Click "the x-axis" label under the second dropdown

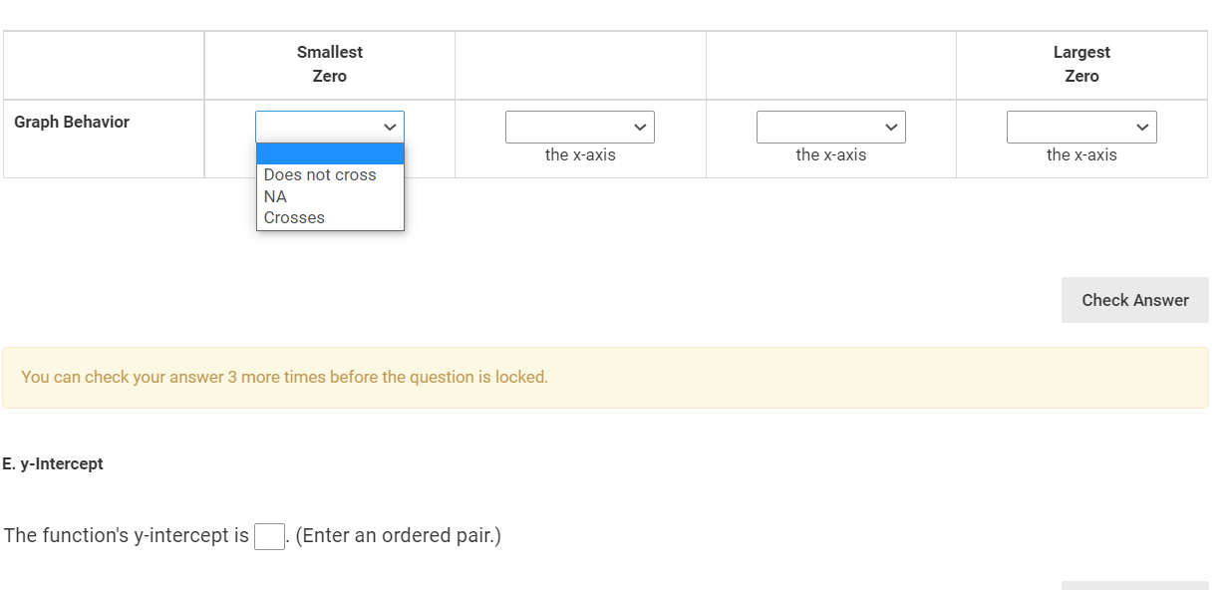(579, 154)
